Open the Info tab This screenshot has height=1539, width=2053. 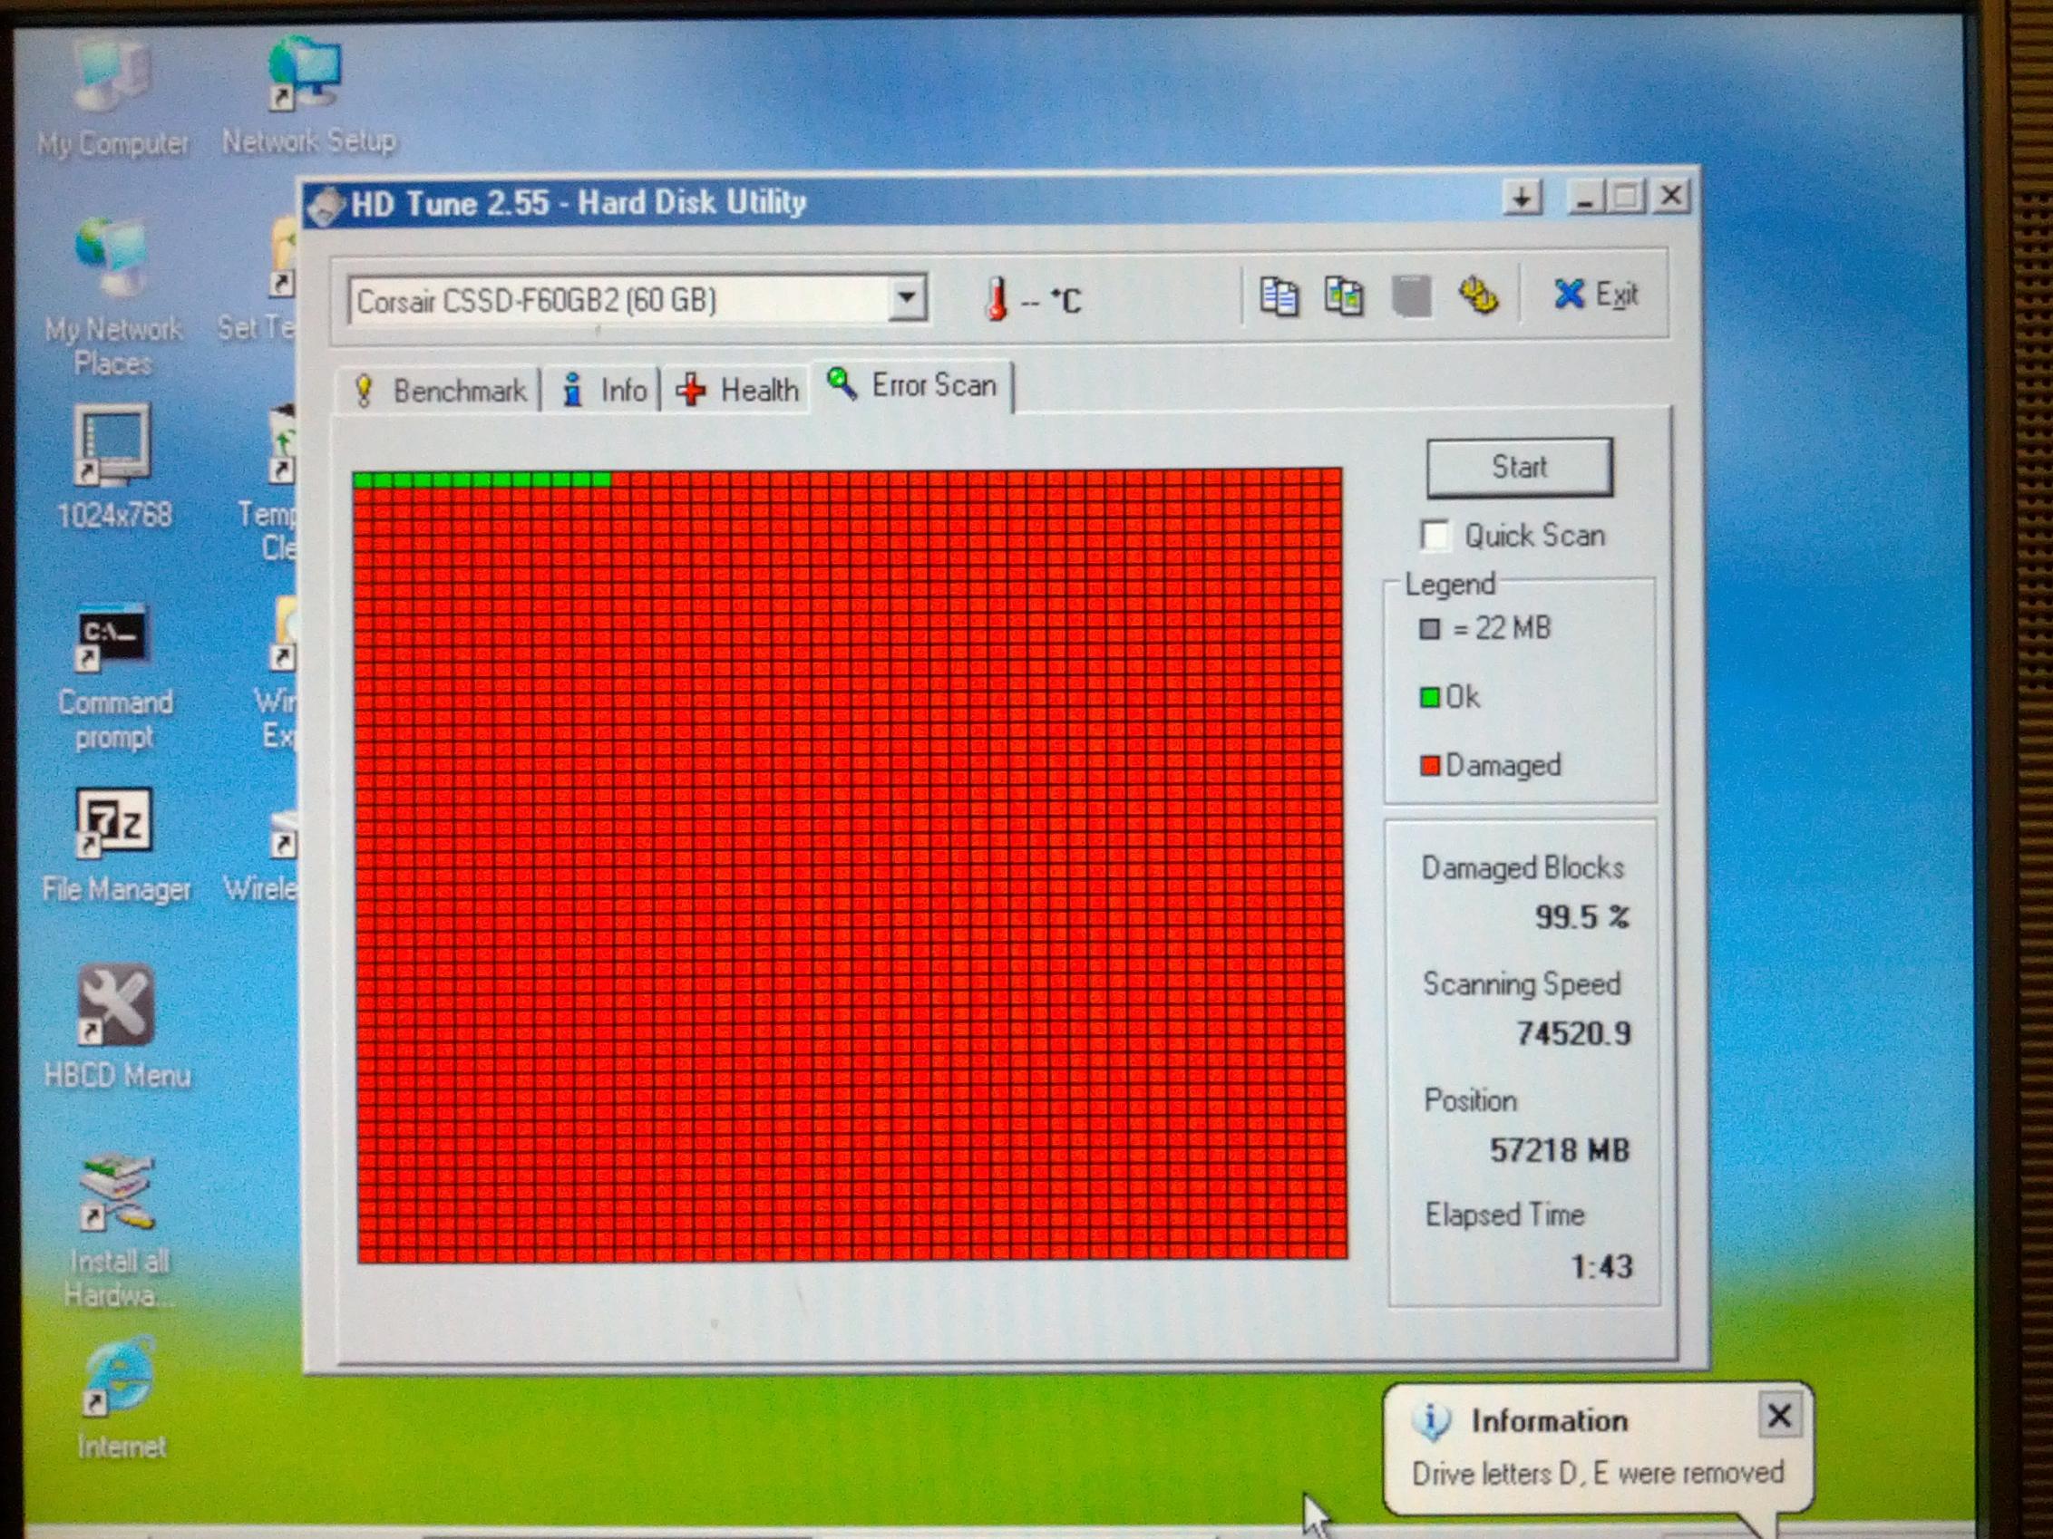pyautogui.click(x=604, y=391)
